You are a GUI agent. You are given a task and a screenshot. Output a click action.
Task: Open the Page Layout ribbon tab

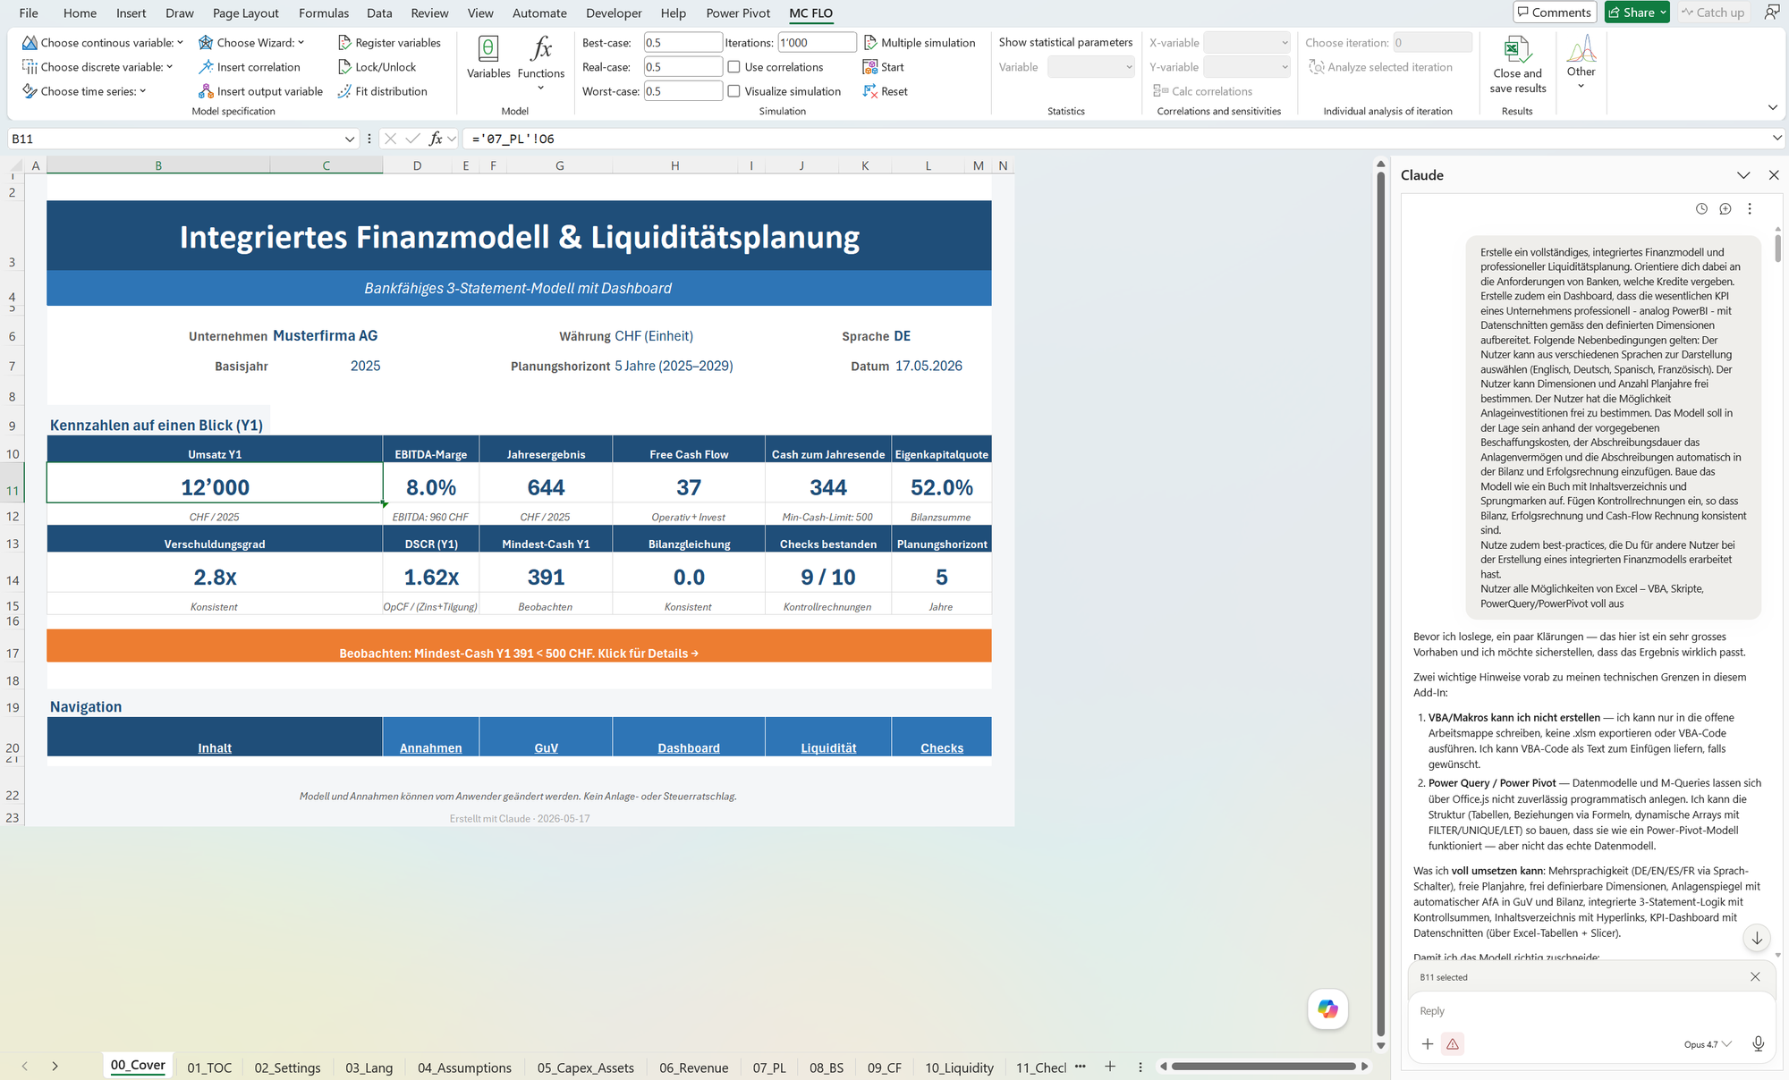tap(246, 13)
